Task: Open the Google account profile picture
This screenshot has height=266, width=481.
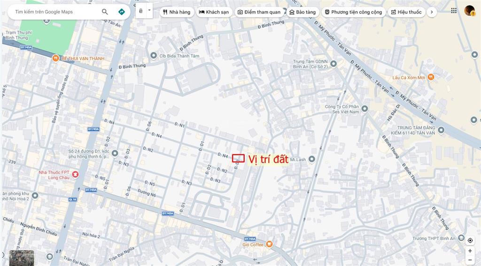Action: pos(469,11)
